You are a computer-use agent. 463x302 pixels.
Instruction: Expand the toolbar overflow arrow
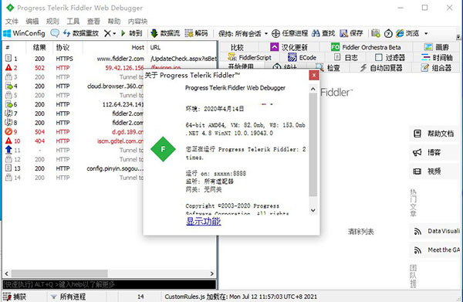458,36
